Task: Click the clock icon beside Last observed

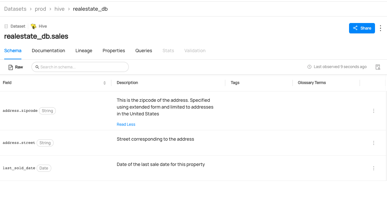Action: 309,67
